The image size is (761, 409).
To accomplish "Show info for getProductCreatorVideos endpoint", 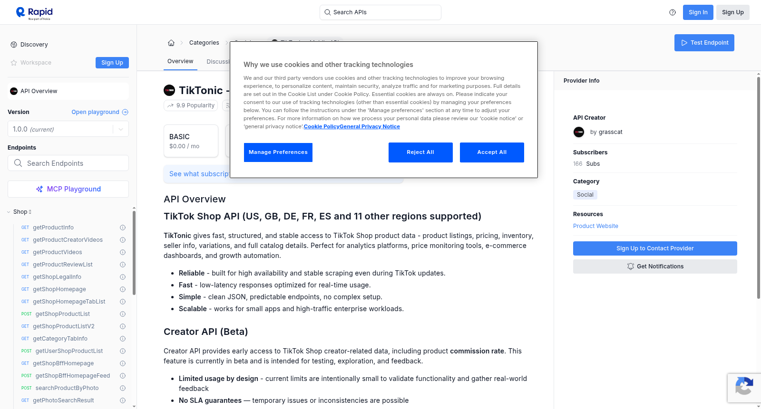I will click(x=123, y=240).
